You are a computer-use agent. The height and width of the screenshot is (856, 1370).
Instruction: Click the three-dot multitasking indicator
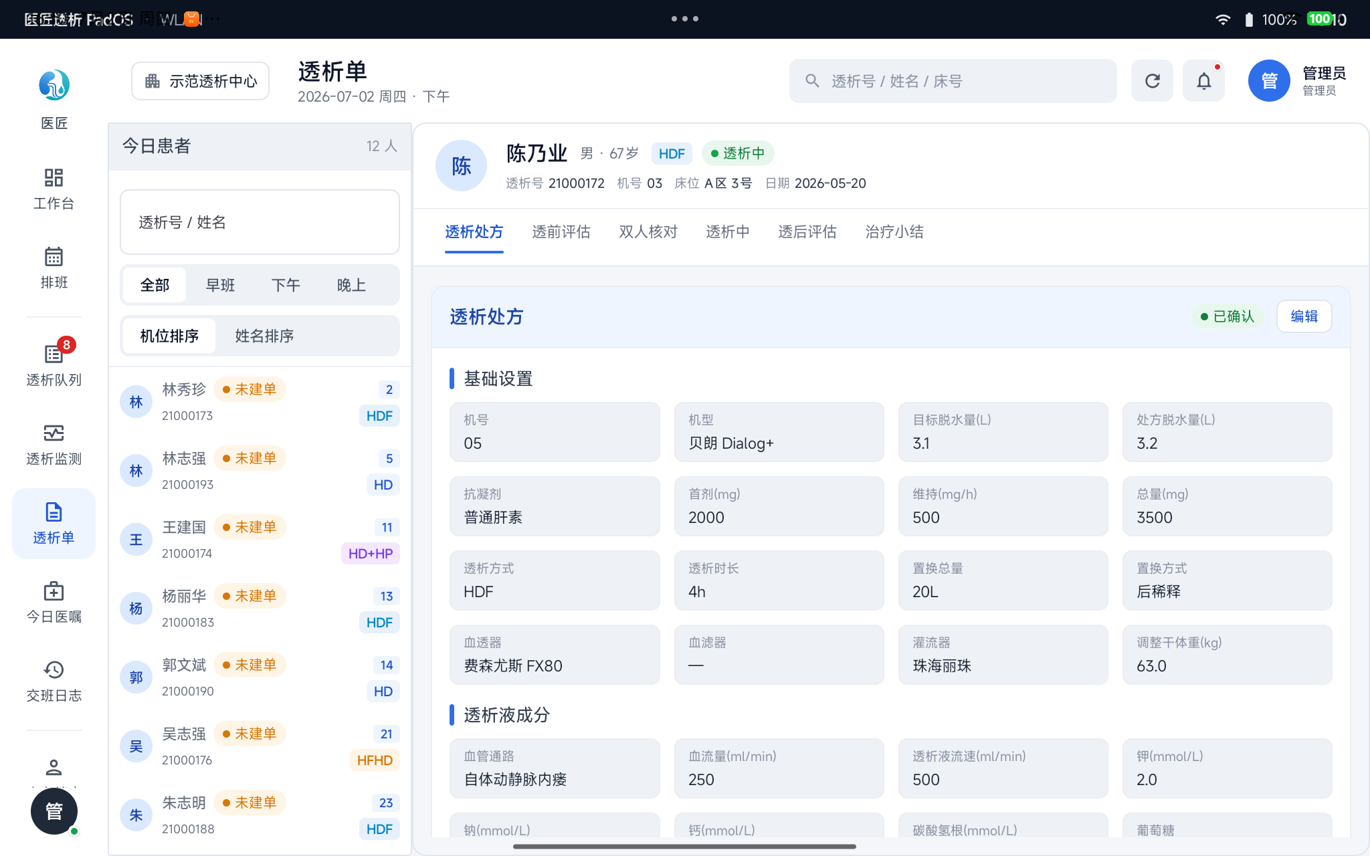(x=685, y=19)
